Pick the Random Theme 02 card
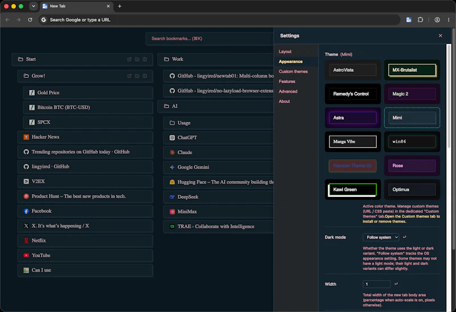 pos(353,166)
